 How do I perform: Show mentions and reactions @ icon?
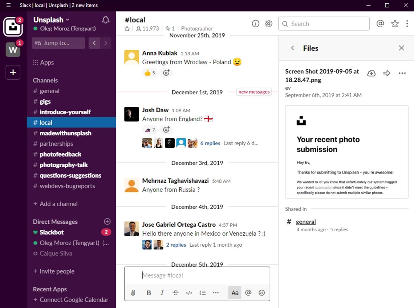click(x=380, y=24)
